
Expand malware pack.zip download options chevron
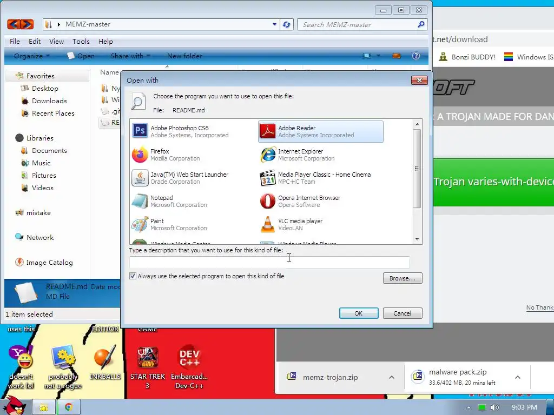click(518, 377)
